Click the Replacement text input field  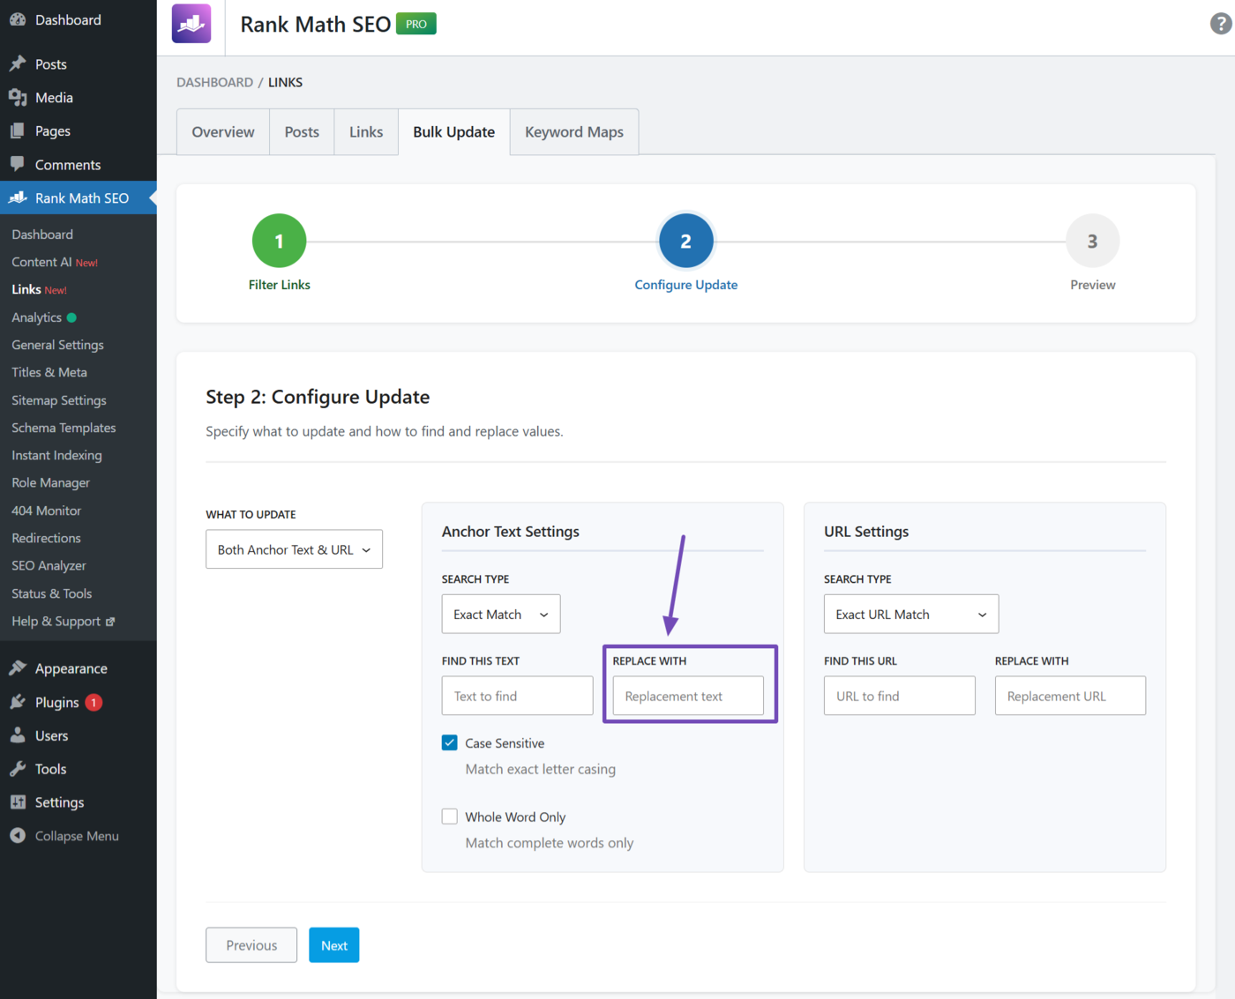(687, 695)
